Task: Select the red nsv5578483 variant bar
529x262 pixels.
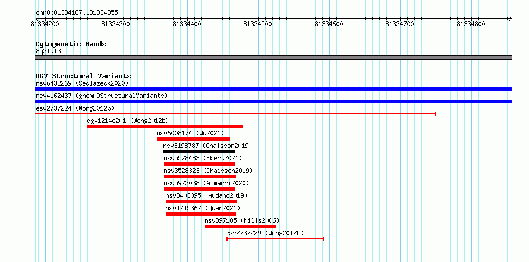Action: click(200, 164)
